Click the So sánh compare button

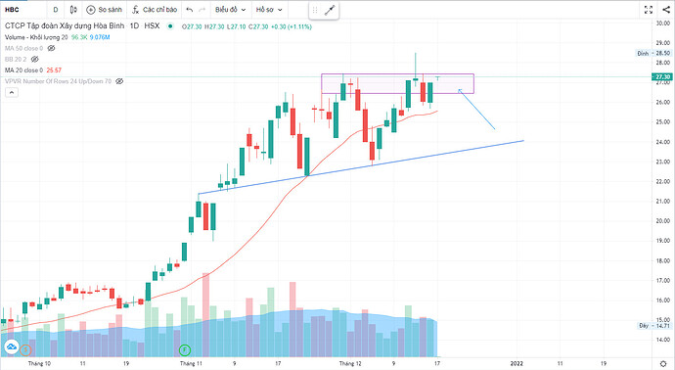pyautogui.click(x=104, y=10)
